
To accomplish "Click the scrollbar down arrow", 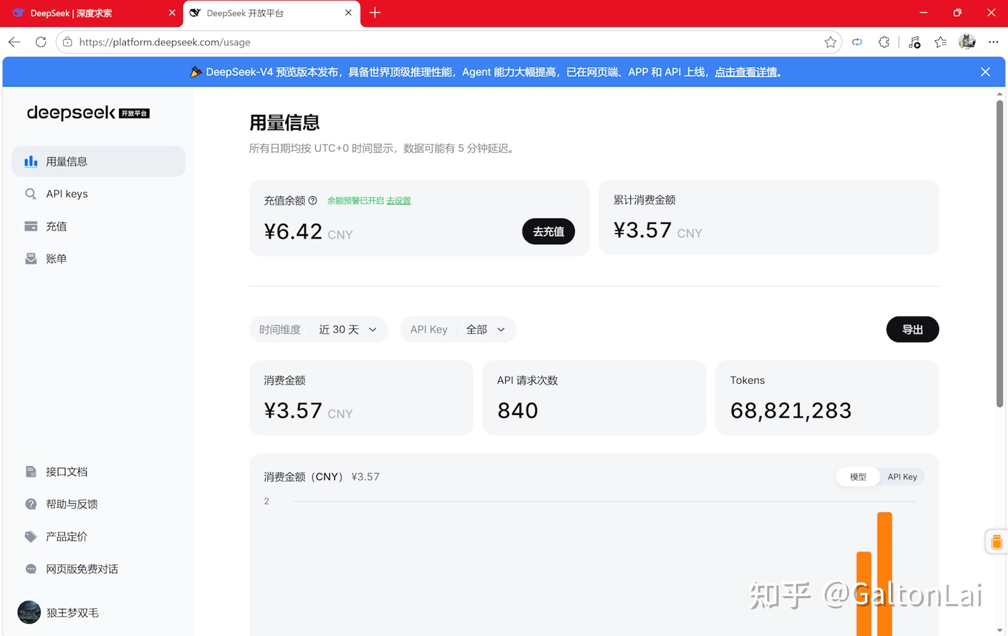I will pos(1000,630).
